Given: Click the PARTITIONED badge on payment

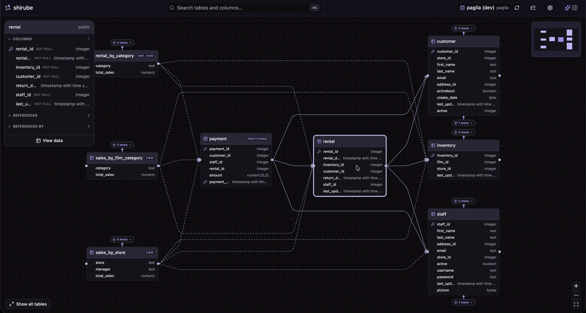Looking at the screenshot, I should pos(257,139).
